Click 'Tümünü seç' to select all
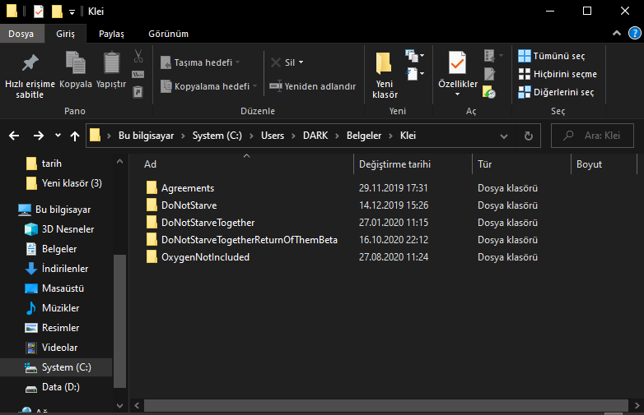Image resolution: width=644 pixels, height=415 pixels. pos(552,56)
